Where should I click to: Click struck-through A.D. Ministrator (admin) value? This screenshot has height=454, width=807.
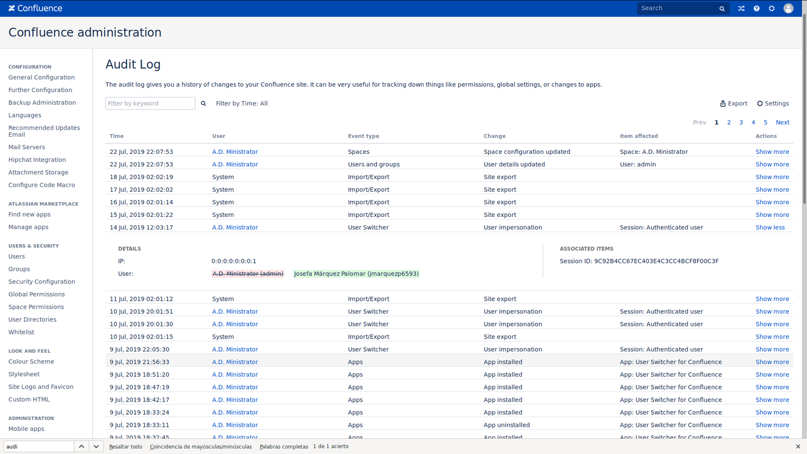pos(248,274)
